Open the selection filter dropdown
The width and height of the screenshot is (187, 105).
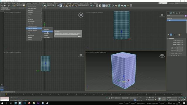pos(20,5)
